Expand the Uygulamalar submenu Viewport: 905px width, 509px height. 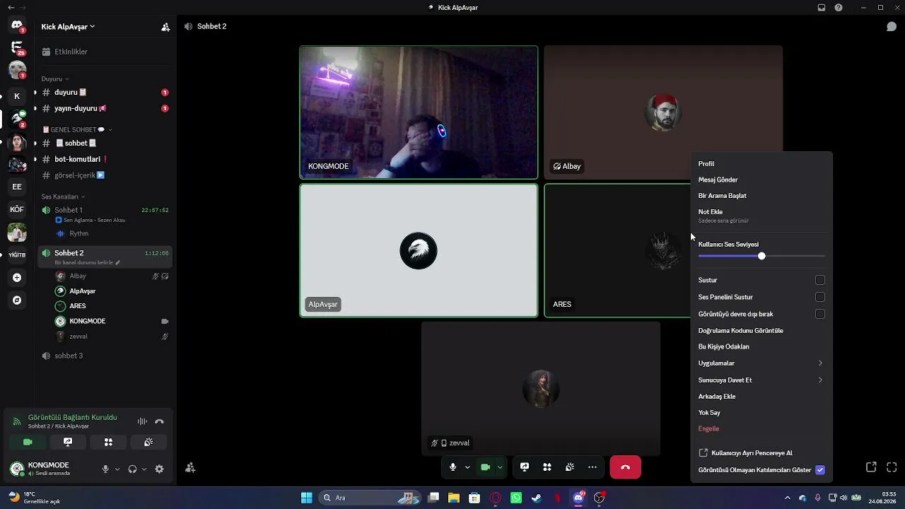point(761,363)
